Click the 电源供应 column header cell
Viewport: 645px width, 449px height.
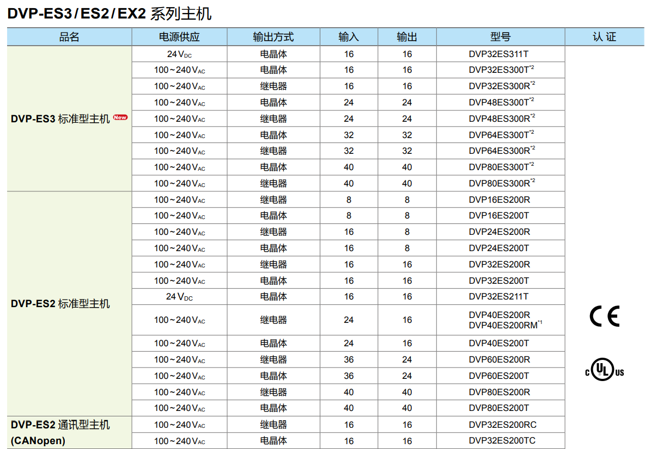[x=180, y=36]
